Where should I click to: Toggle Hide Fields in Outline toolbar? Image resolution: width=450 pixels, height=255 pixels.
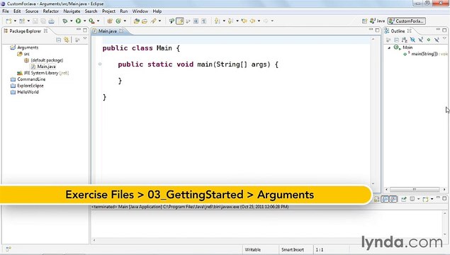pyautogui.click(x=412, y=40)
